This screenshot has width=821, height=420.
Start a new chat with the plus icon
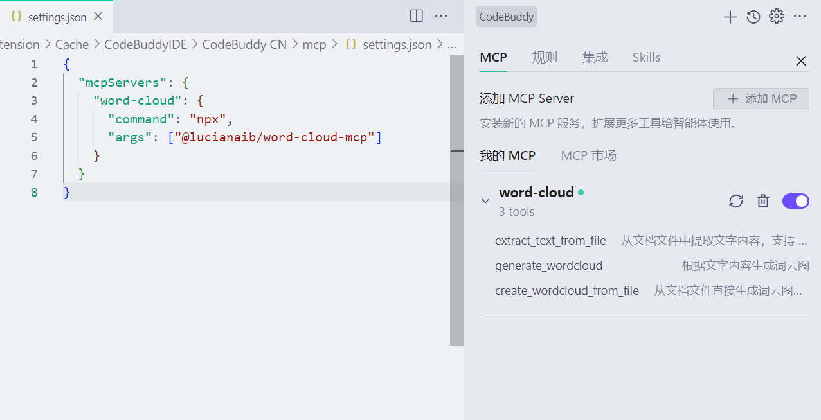[x=730, y=17]
